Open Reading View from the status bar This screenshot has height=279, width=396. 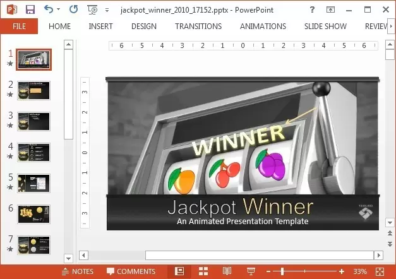tap(227, 271)
